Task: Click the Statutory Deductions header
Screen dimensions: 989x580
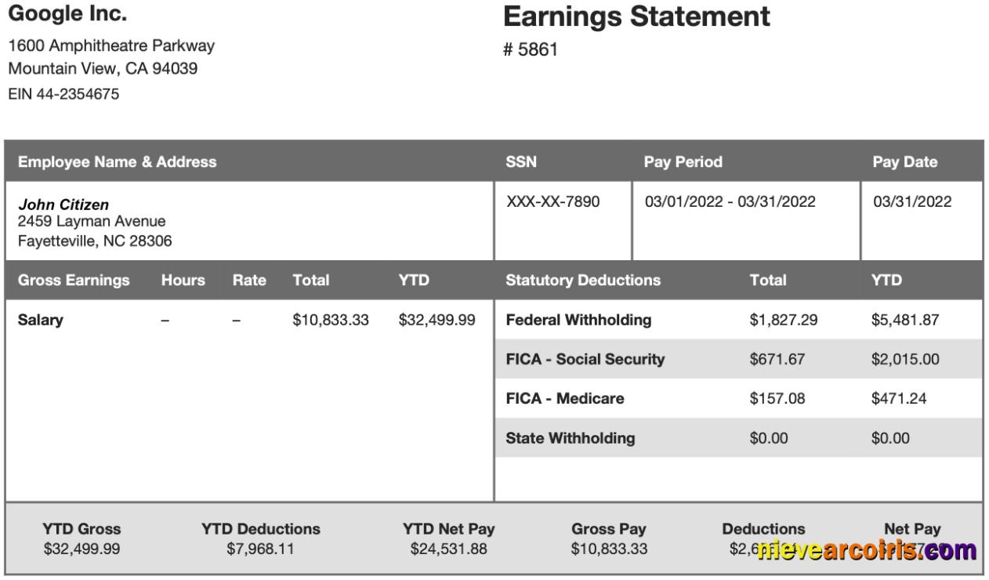Action: point(583,280)
